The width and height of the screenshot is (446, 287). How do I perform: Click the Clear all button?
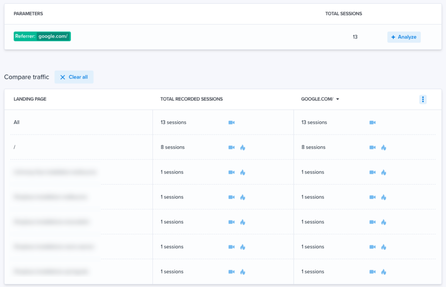(74, 77)
